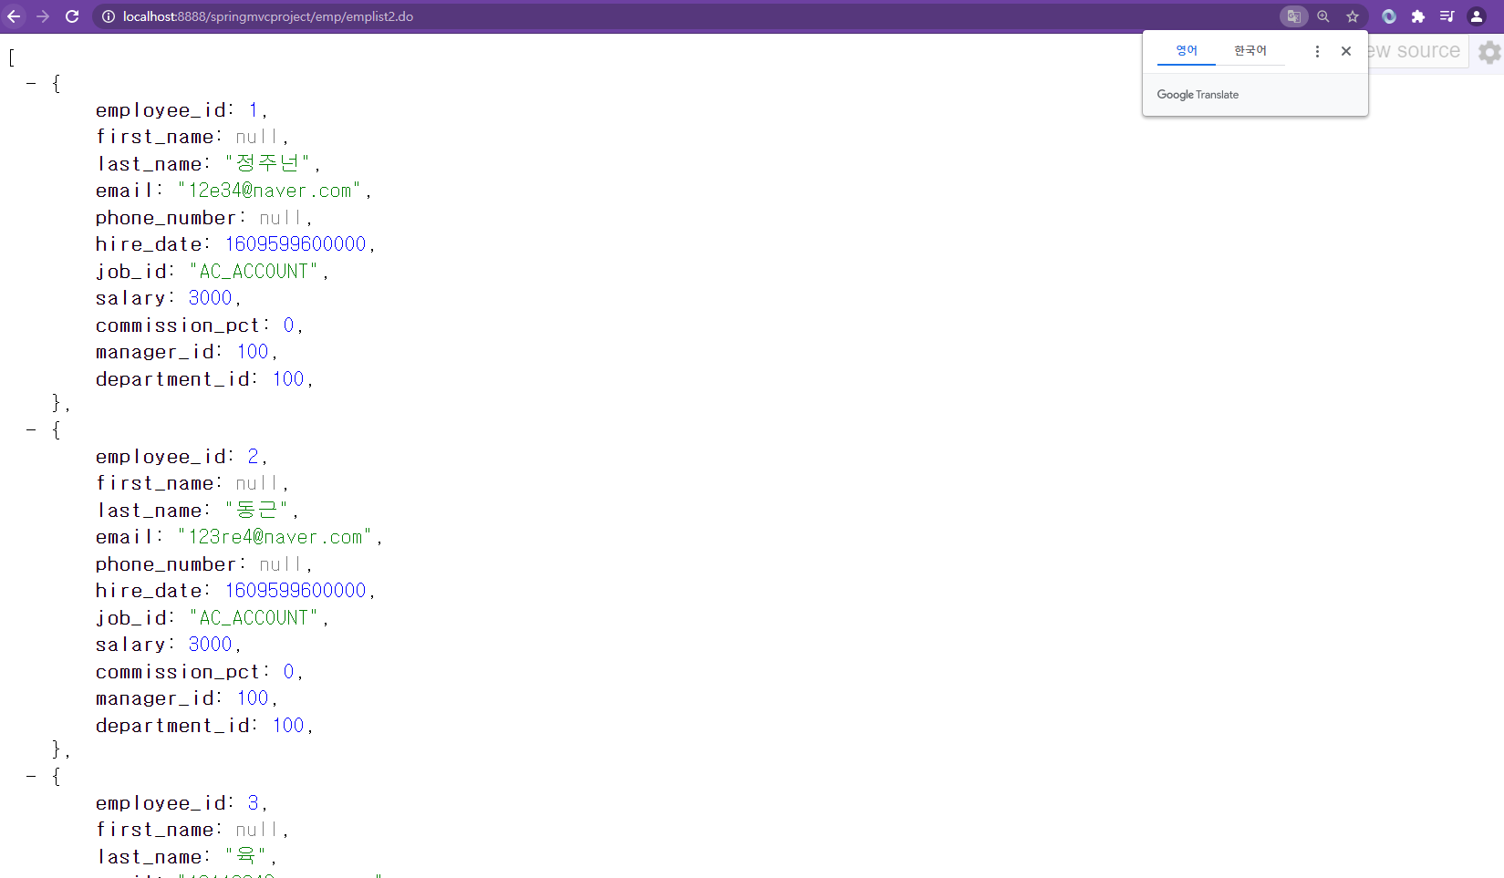Open the user profile icon
Screen dimensions: 1504x878
pos(1477,16)
